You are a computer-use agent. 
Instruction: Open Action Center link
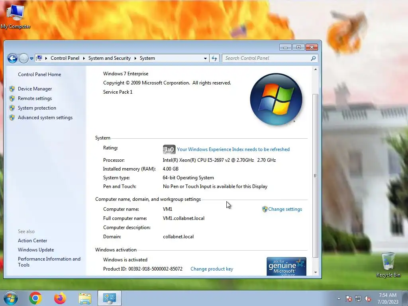click(x=33, y=241)
